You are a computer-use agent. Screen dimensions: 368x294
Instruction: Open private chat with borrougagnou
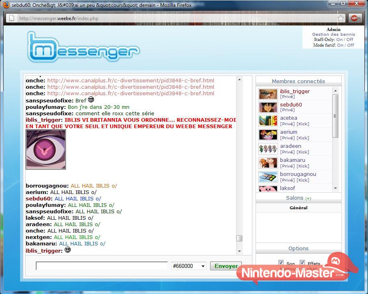pos(287,180)
